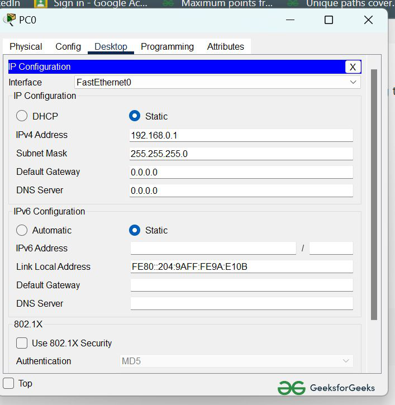Open the Attributes tab
This screenshot has width=395, height=405.
(x=225, y=47)
